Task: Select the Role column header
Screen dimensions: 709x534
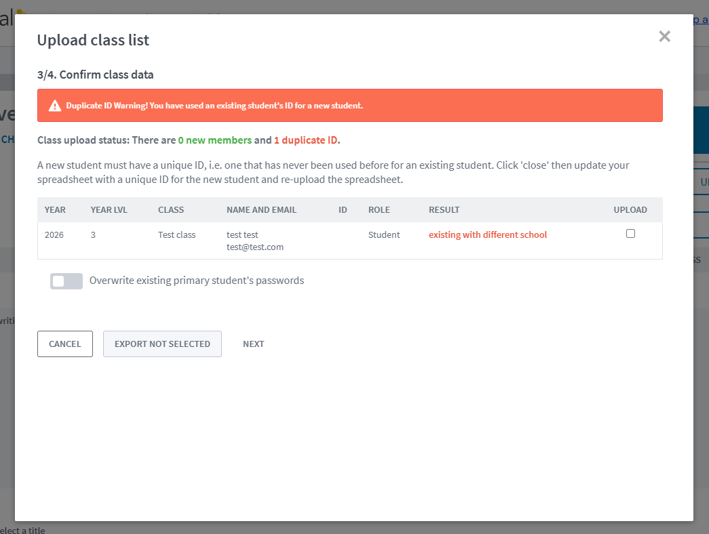Action: coord(379,210)
